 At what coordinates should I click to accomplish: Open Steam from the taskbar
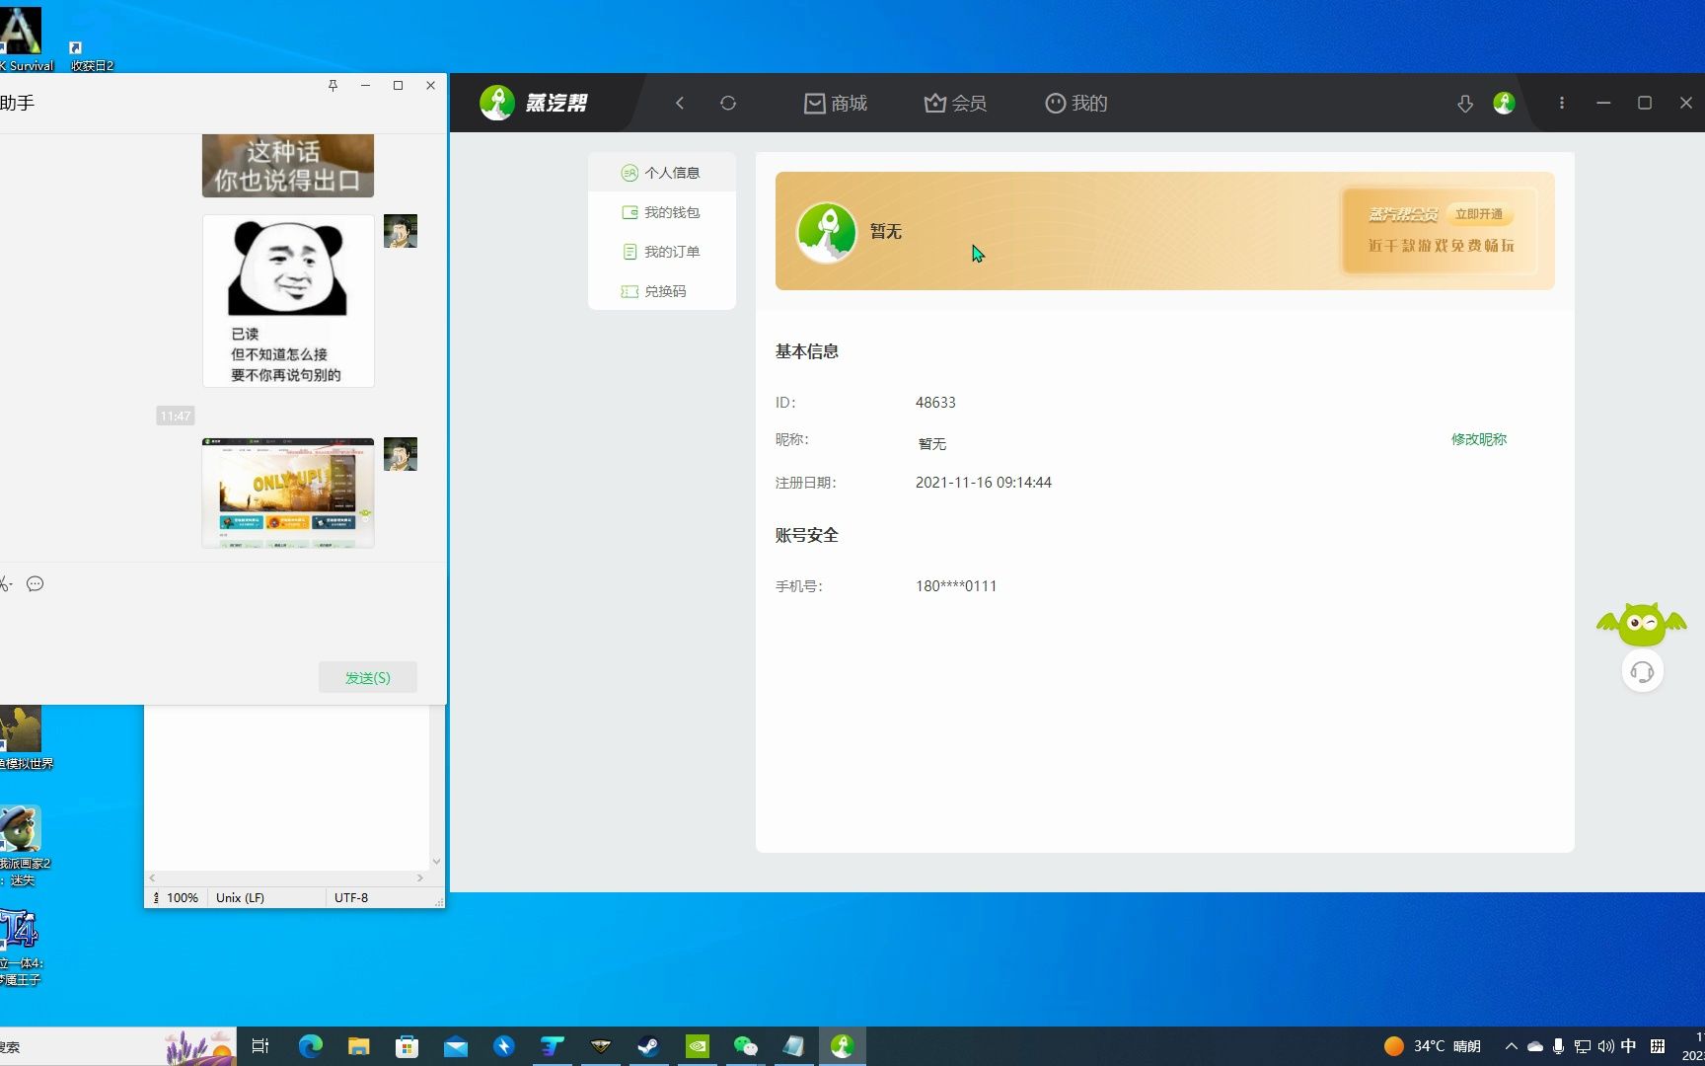coord(648,1046)
